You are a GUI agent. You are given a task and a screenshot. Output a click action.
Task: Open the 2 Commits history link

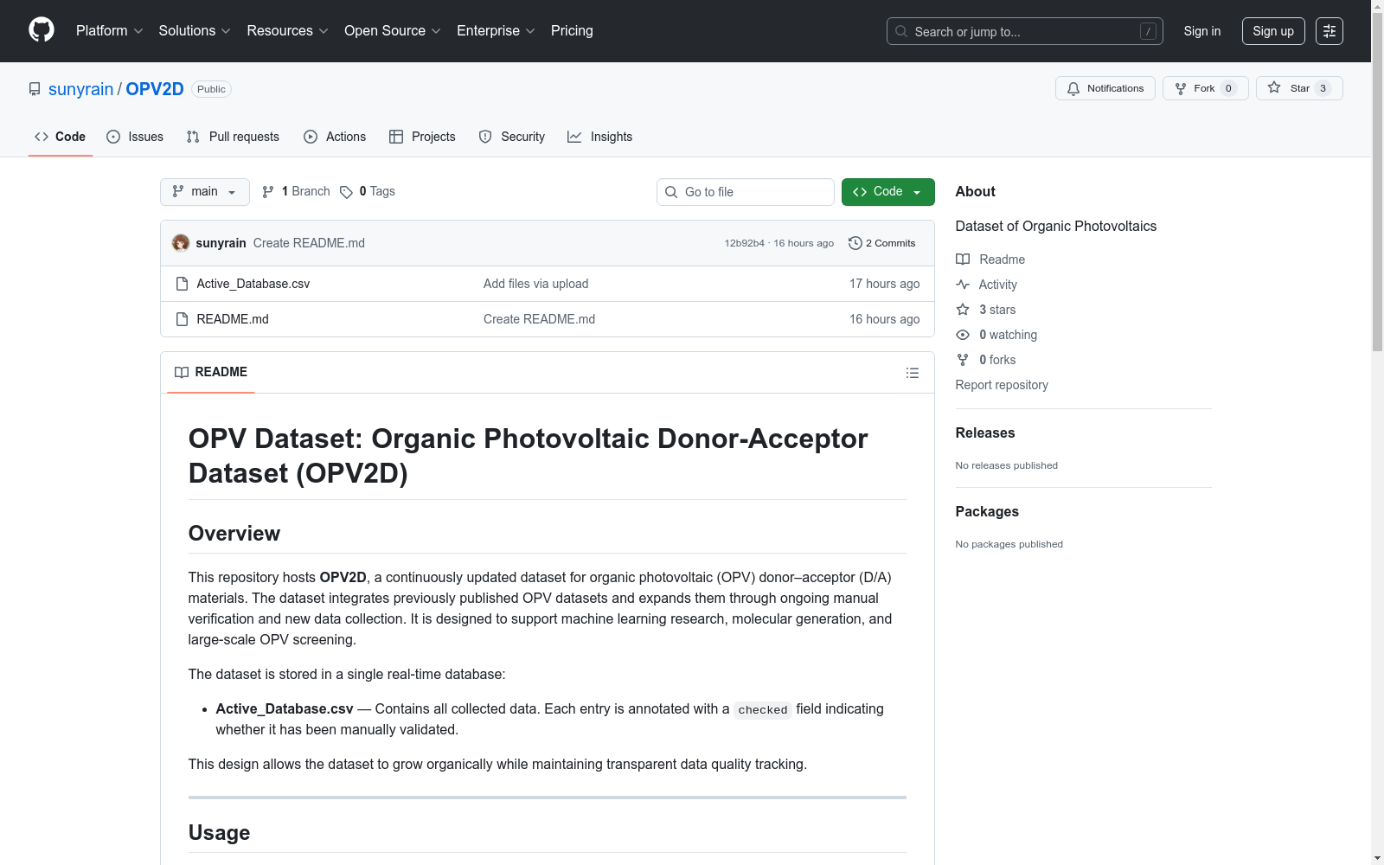882,243
